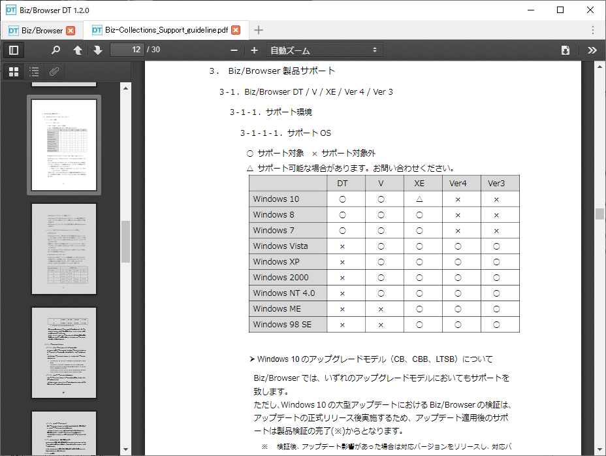Download the PDF document

coord(566,50)
